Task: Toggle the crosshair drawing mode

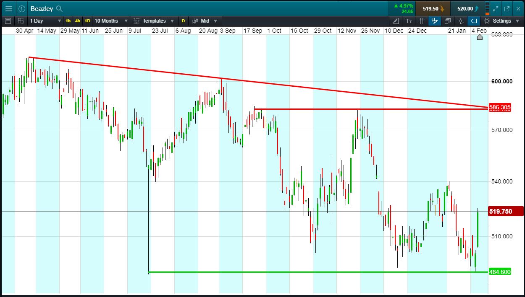Action: 435,21
